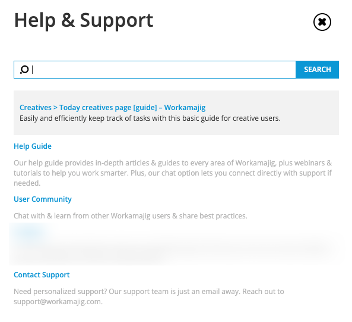Viewport: 352px width, 322px height.
Task: Close the Help & Support dialog
Action: click(322, 22)
